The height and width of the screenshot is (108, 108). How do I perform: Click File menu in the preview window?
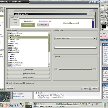[x=12, y=17]
